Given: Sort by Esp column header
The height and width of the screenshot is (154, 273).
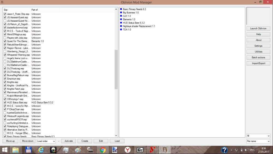Looking at the screenshot, I should [x=16, y=10].
